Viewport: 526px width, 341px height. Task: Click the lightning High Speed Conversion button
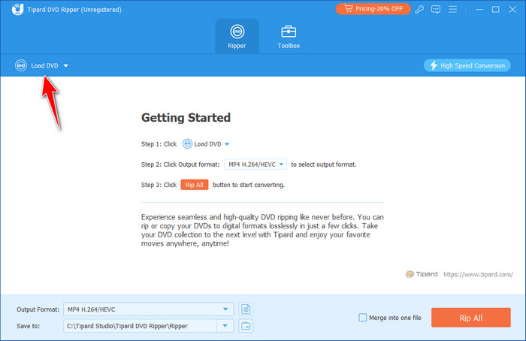[467, 65]
